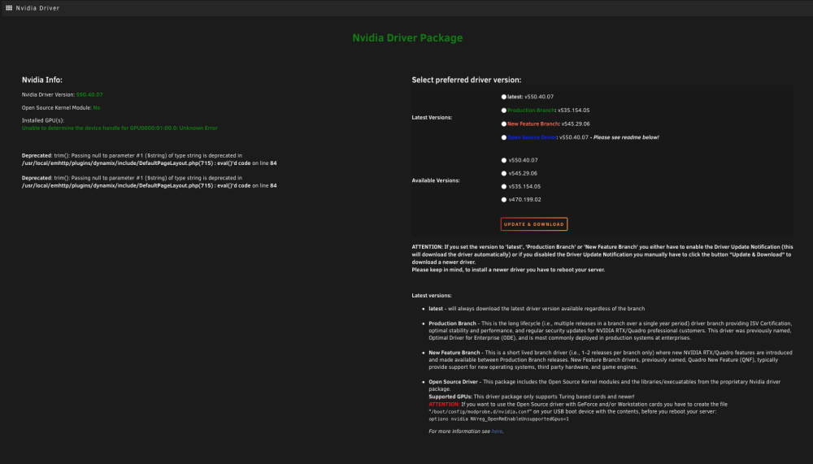Viewport: 813px width, 464px height.
Task: Click the green 'Production Branch' label
Action: pos(531,111)
